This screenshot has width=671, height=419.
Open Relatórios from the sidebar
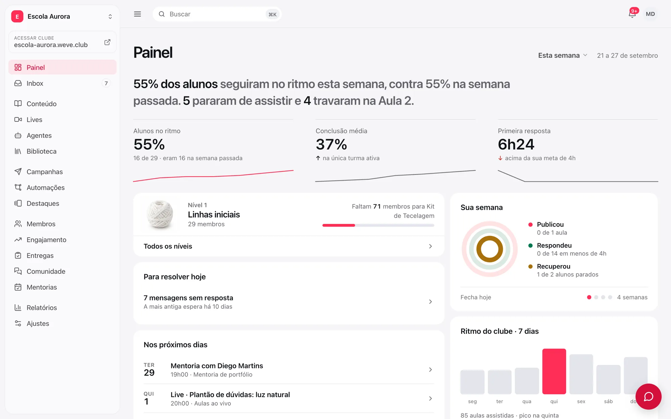[62, 307]
